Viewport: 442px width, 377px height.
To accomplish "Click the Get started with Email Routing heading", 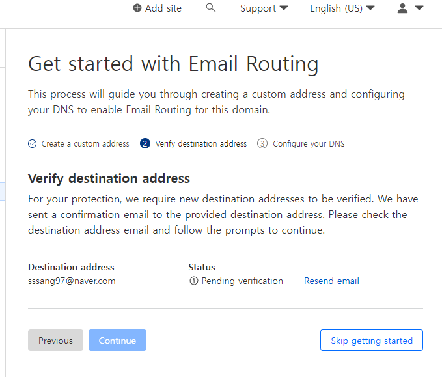I will [173, 64].
